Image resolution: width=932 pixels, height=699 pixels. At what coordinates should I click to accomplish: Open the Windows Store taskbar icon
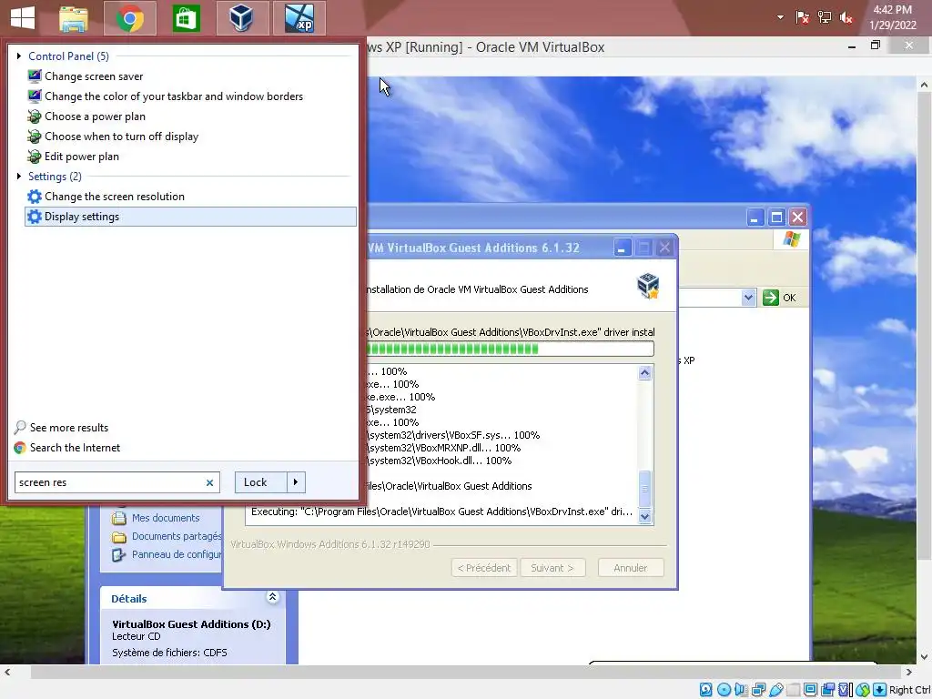[x=186, y=18]
